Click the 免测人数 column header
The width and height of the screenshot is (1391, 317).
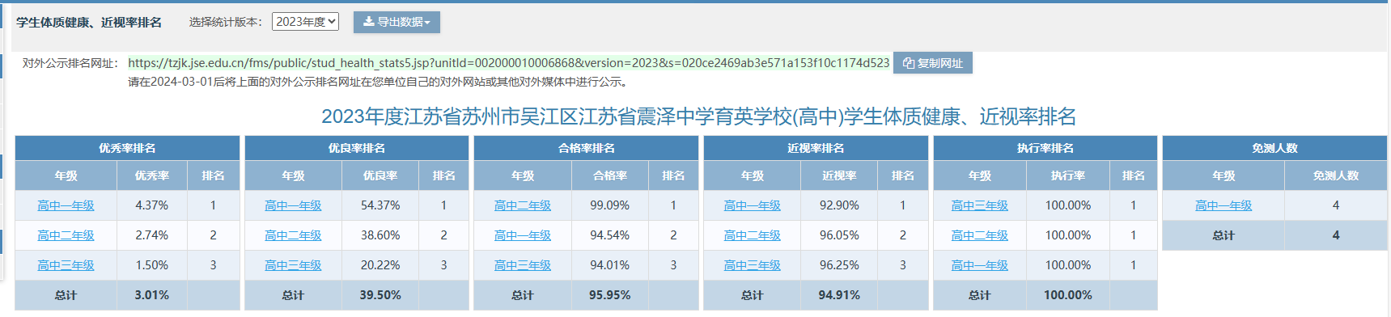1336,175
